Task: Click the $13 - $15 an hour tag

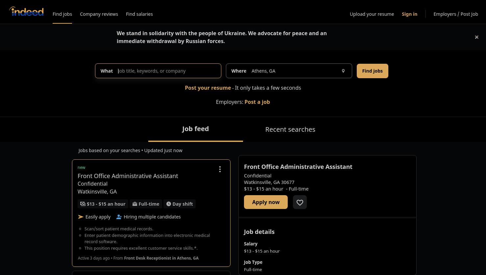Action: click(x=103, y=204)
